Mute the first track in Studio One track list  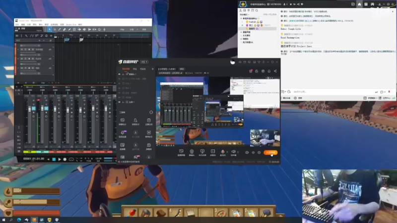(x=22, y=50)
